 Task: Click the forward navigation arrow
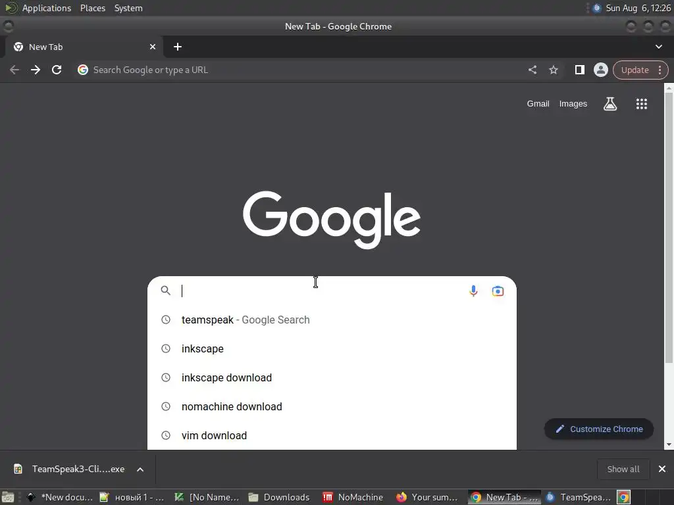36,70
